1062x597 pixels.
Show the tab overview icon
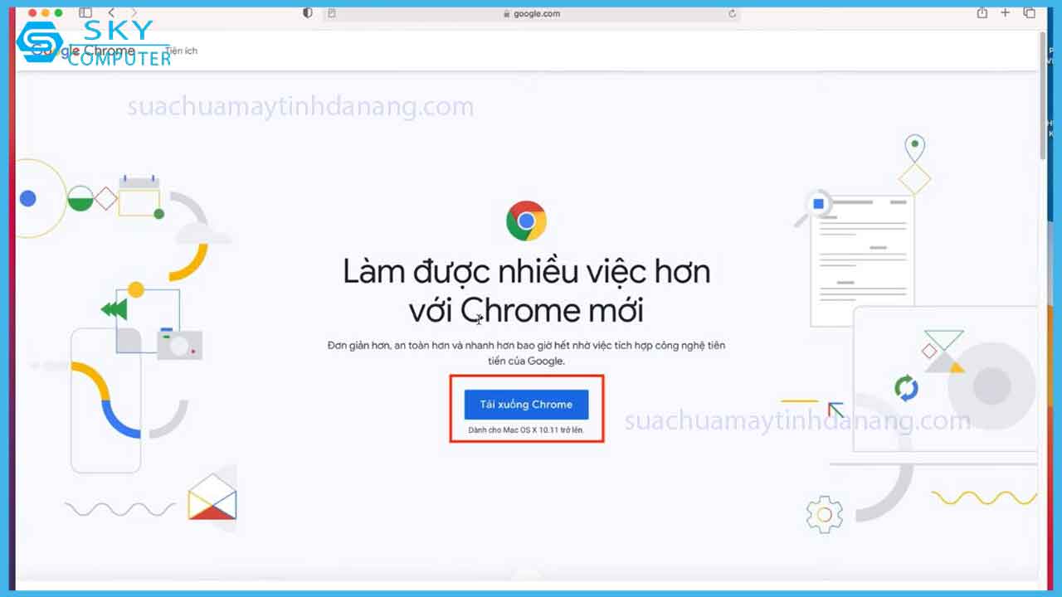1029,12
